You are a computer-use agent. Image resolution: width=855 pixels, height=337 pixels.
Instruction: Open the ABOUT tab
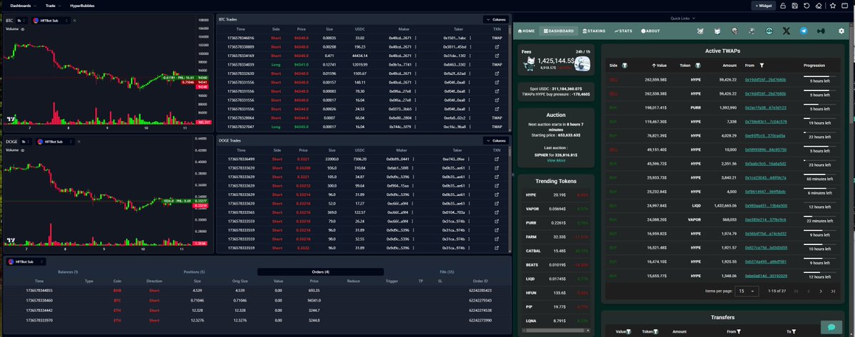click(x=652, y=31)
